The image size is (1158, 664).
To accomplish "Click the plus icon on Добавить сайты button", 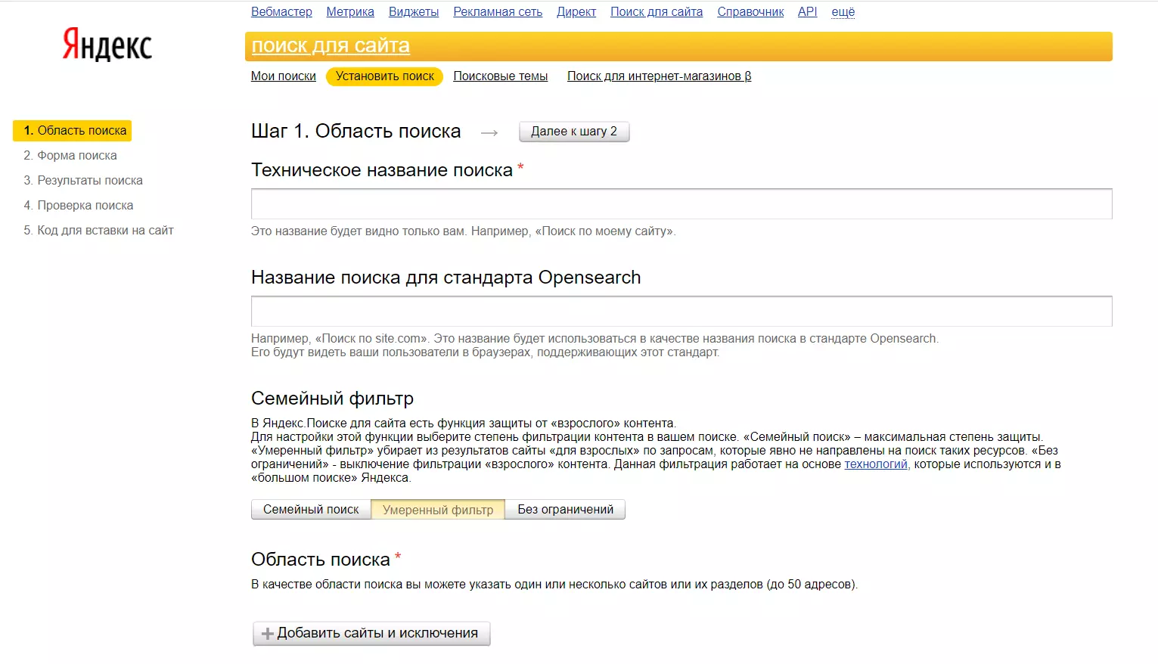I will pyautogui.click(x=267, y=634).
